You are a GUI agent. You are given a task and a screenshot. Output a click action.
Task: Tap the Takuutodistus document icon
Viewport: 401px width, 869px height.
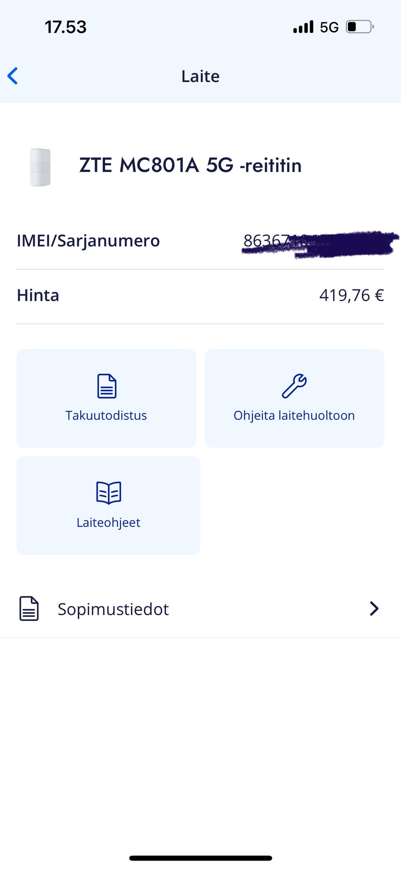pos(107,386)
